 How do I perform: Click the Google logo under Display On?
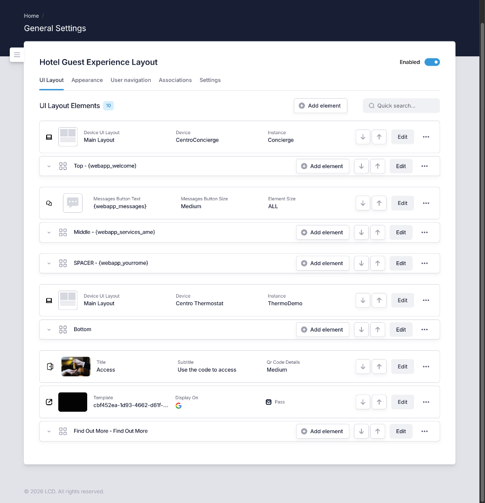pos(178,406)
